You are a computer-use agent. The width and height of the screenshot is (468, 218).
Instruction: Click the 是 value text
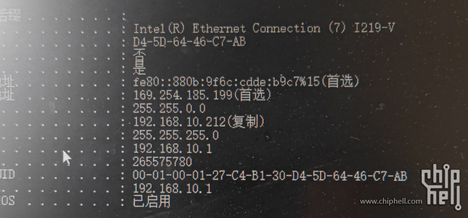click(x=139, y=68)
